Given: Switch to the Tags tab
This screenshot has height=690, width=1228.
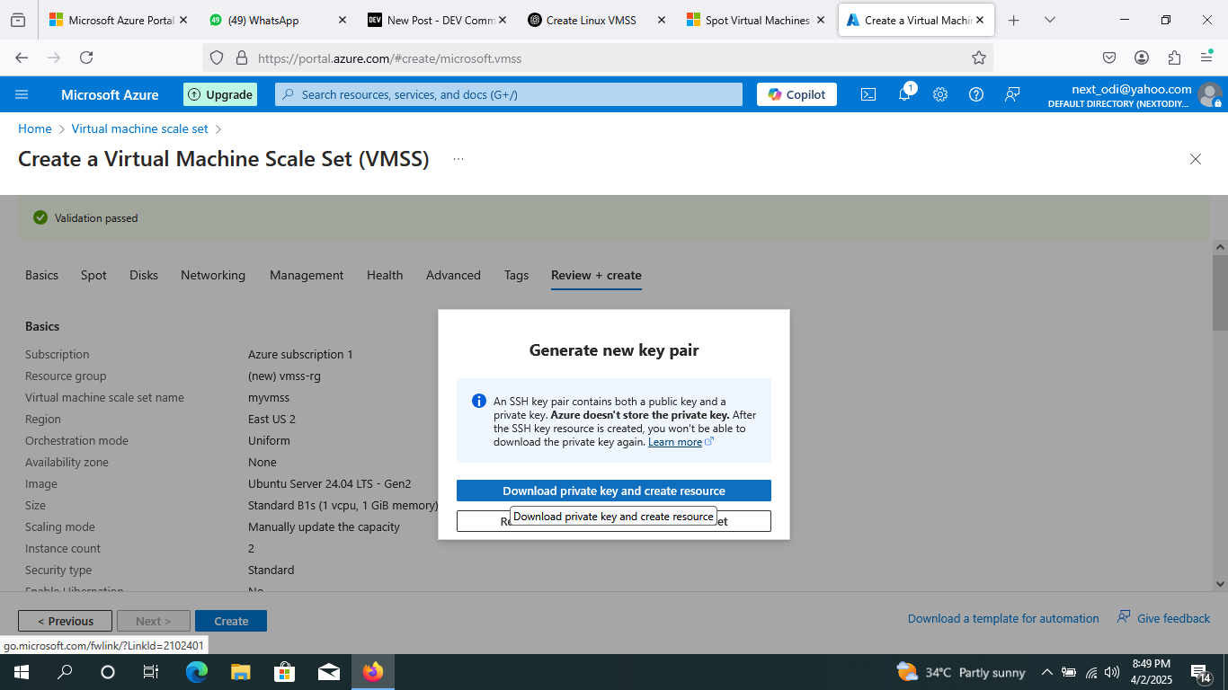Looking at the screenshot, I should pyautogui.click(x=516, y=275).
